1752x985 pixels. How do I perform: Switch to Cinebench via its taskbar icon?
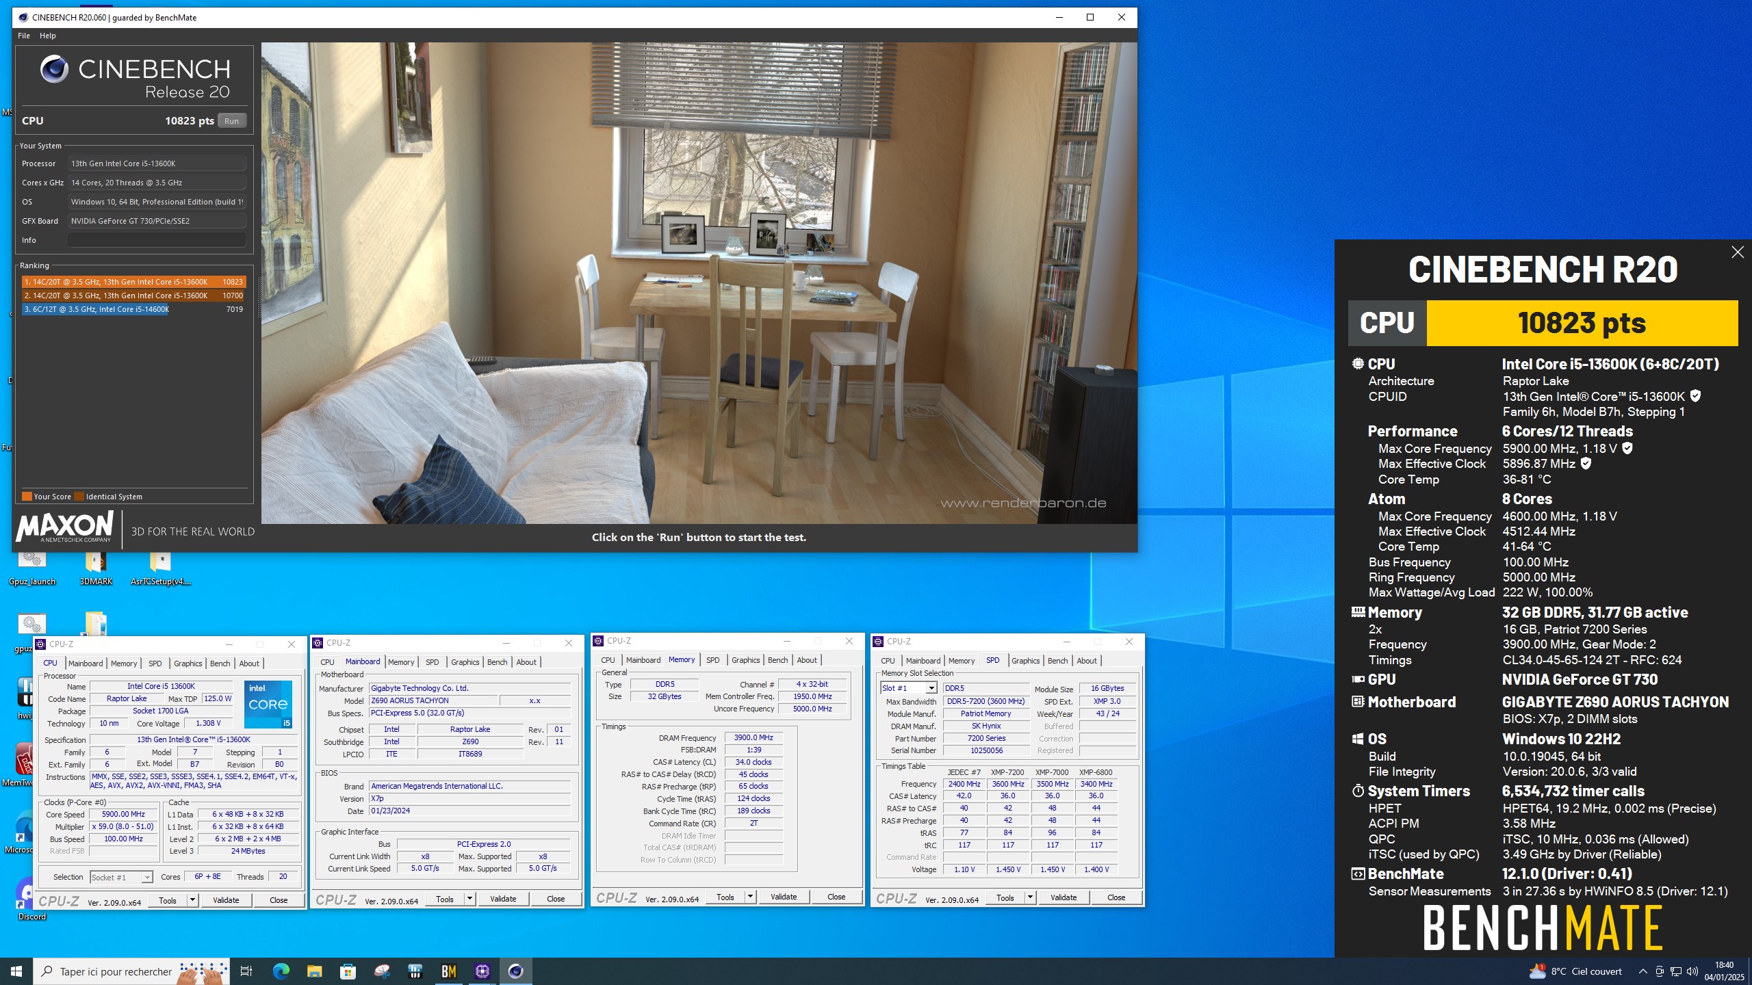point(515,971)
